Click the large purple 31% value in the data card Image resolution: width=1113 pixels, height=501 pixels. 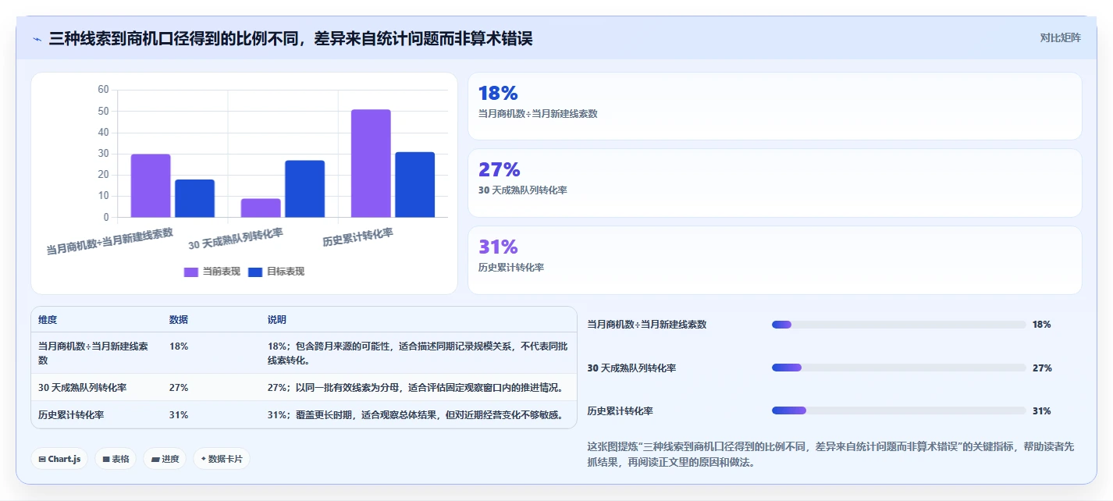coord(498,247)
